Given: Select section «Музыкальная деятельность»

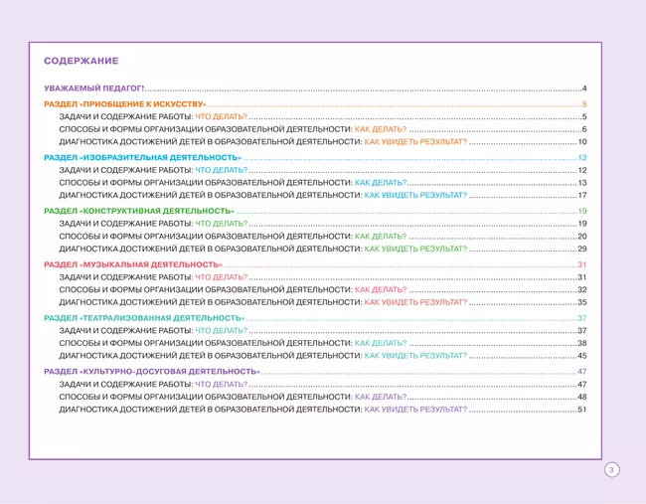Looking at the screenshot, I should [x=134, y=264].
